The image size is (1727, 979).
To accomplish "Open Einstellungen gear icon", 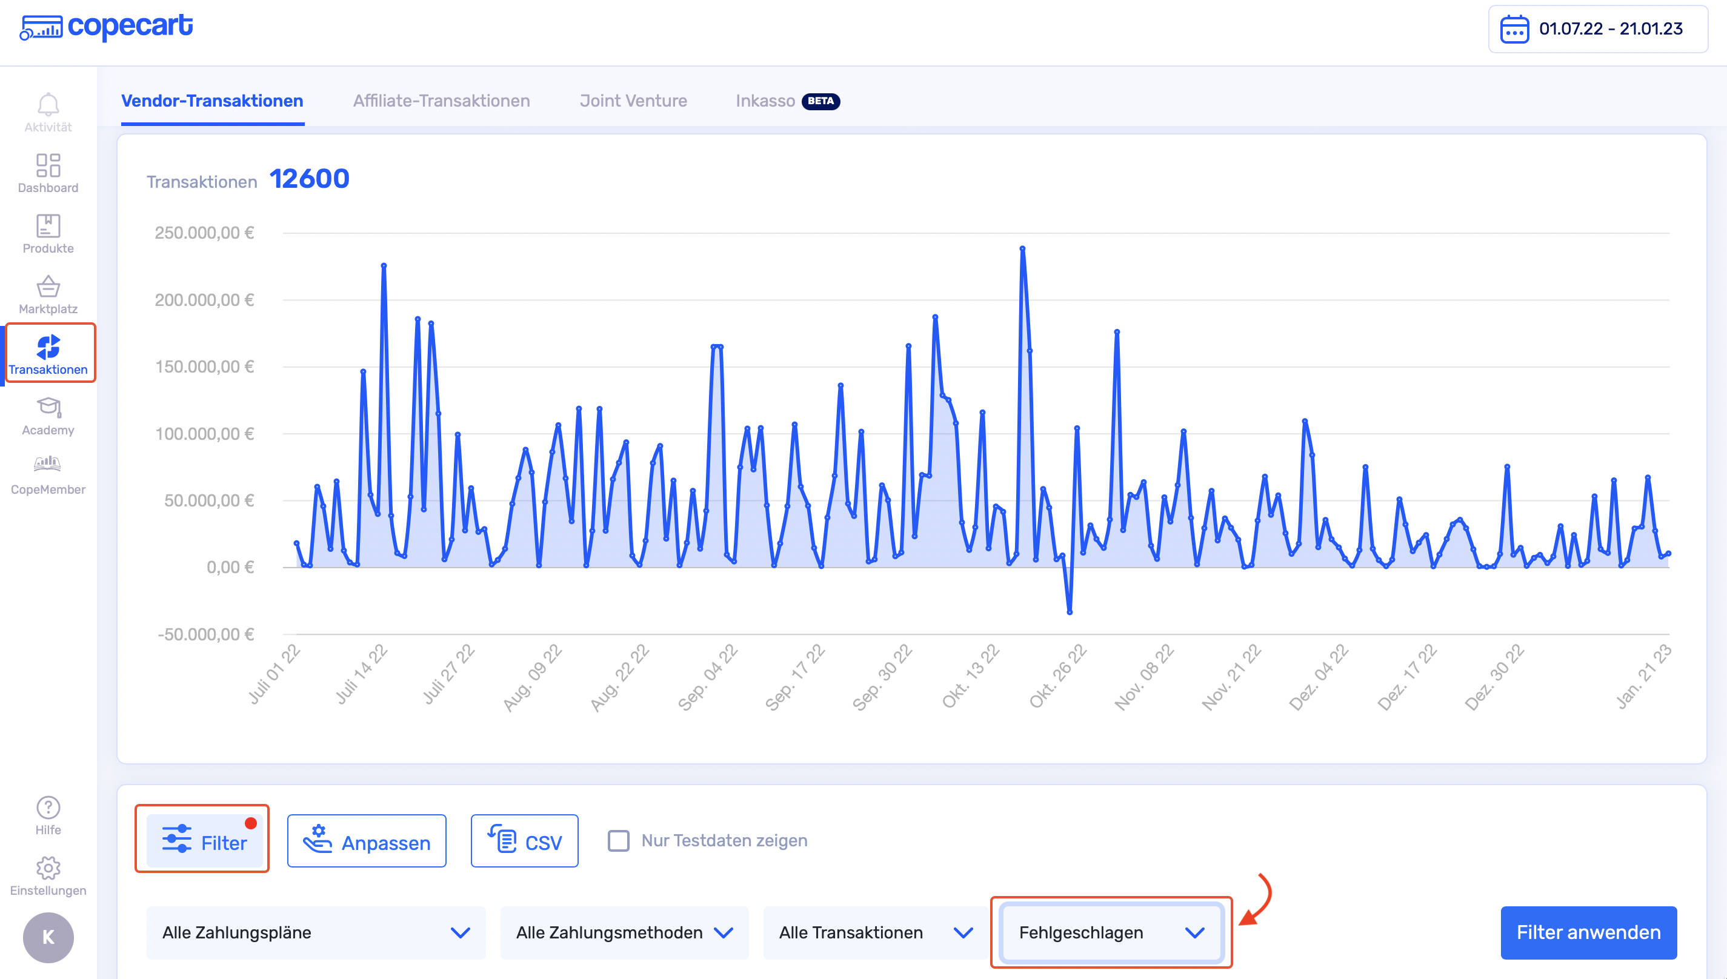I will click(x=48, y=868).
